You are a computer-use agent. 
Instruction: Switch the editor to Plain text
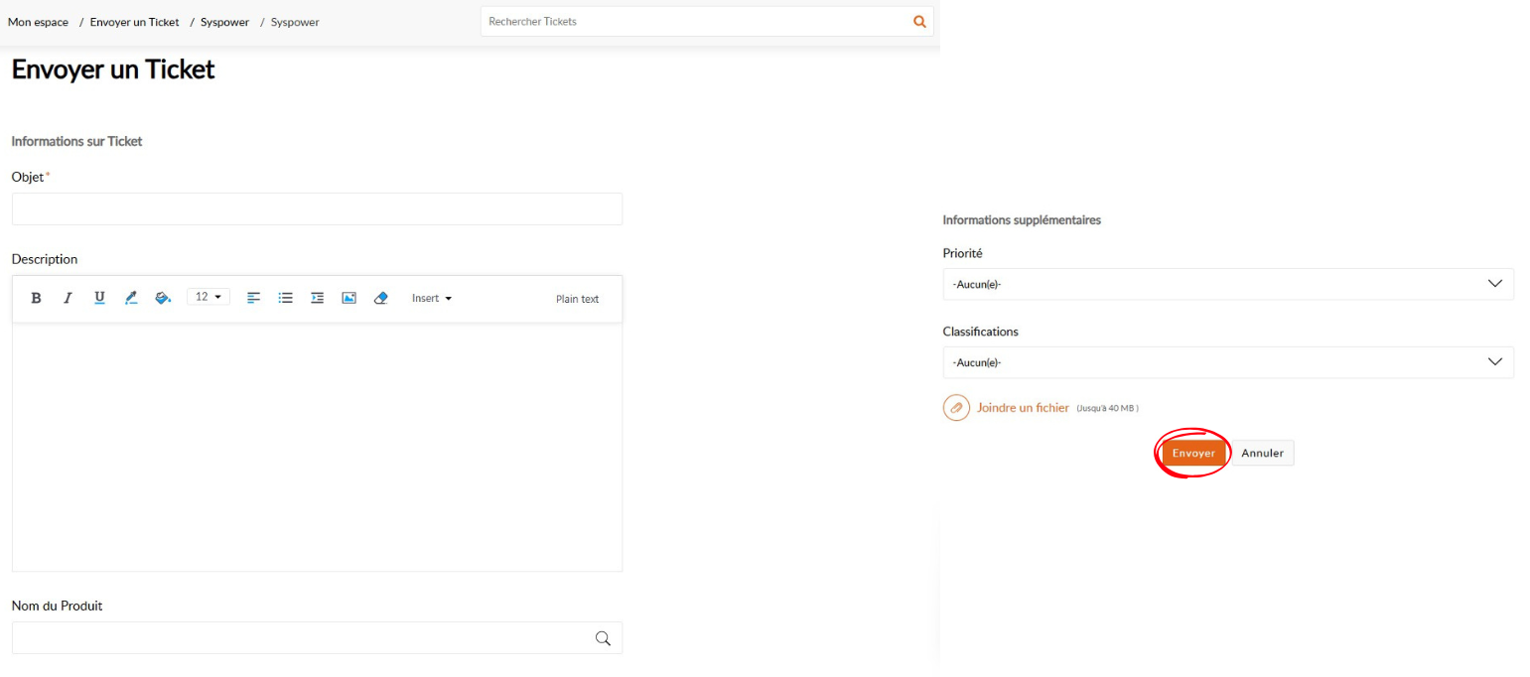(x=577, y=299)
